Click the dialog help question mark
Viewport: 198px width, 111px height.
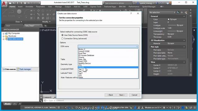coord(131,13)
